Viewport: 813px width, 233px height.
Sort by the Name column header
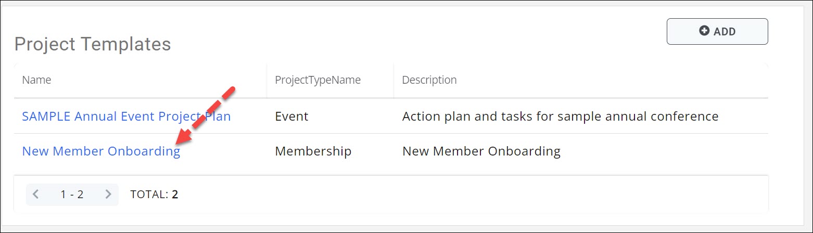coord(36,80)
